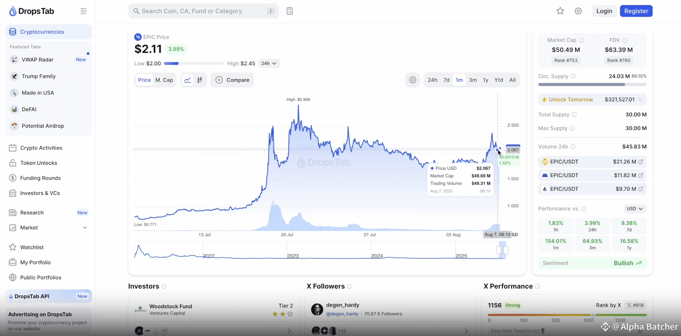Open external link for $9.70 M pair

(x=641, y=189)
